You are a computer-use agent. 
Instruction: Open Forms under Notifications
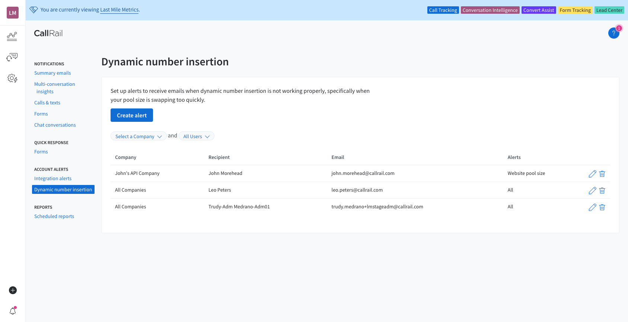click(x=41, y=114)
